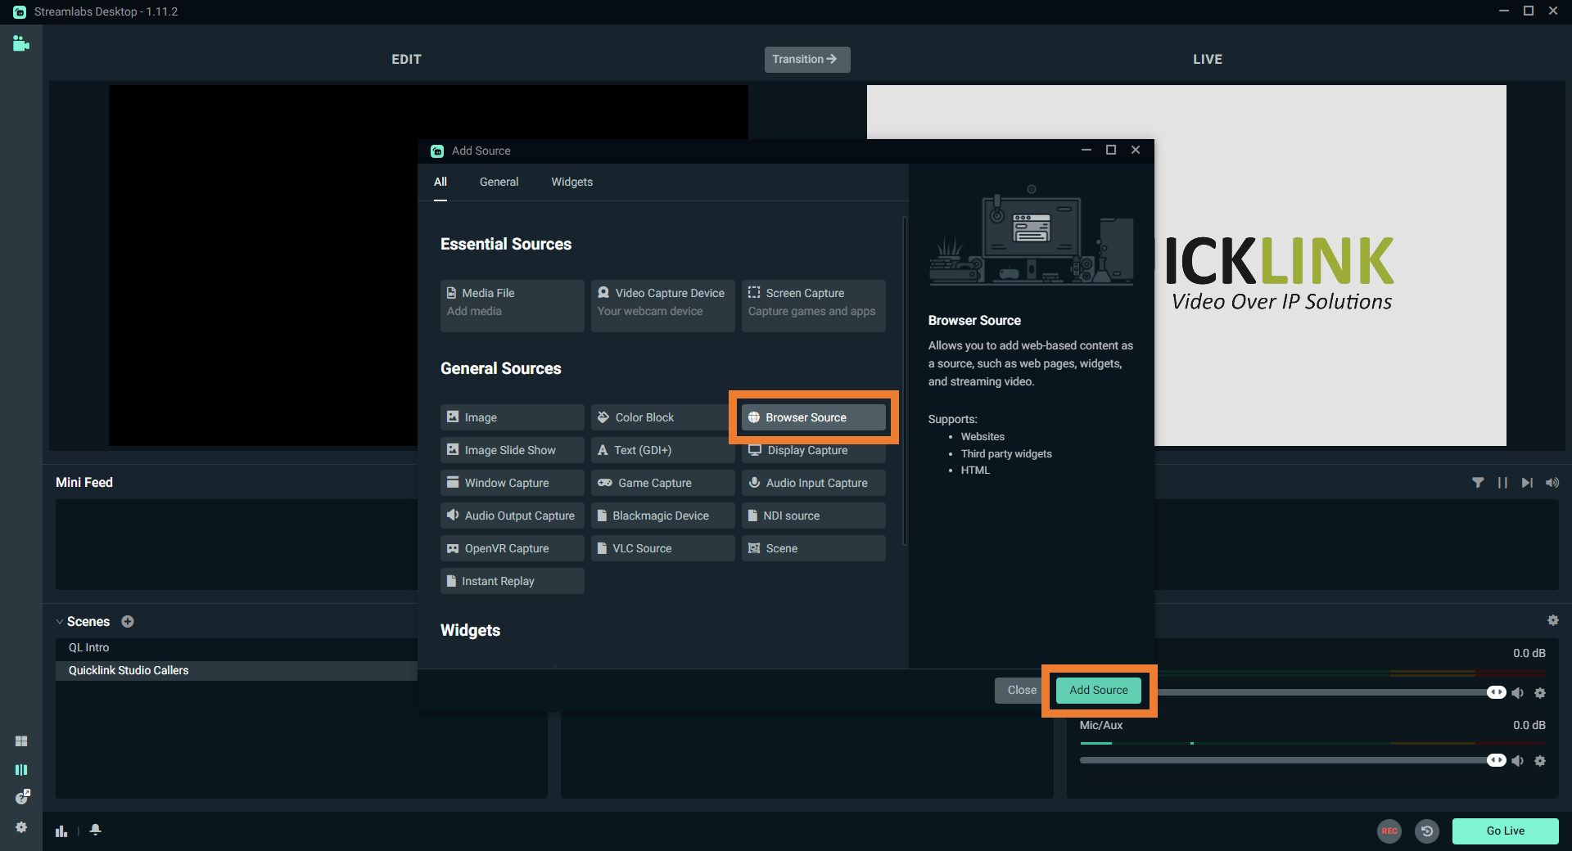Open the layout editor grid icon in sidebar
The height and width of the screenshot is (851, 1572).
point(21,741)
